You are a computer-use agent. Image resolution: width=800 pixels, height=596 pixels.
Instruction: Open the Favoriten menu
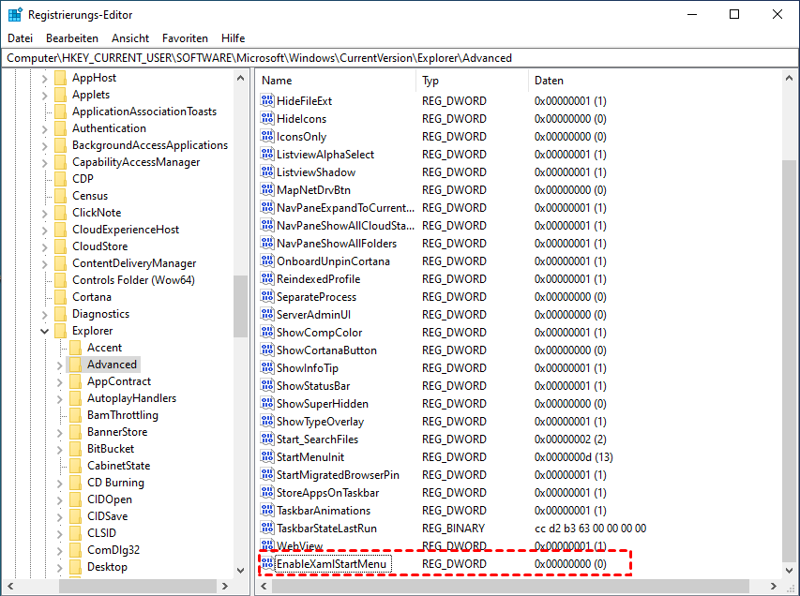point(185,38)
